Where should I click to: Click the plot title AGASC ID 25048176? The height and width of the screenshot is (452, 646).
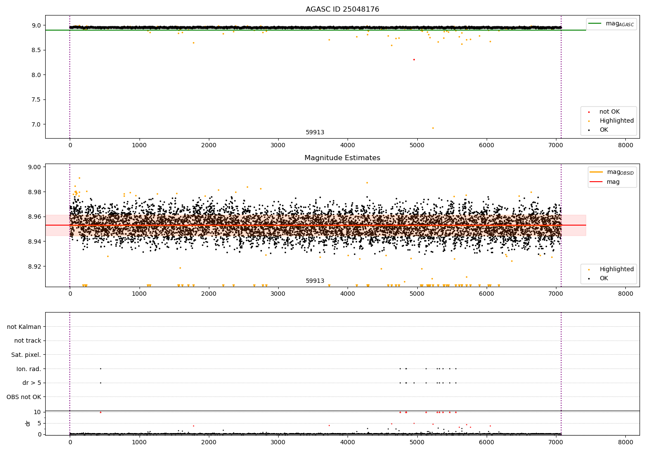click(342, 9)
